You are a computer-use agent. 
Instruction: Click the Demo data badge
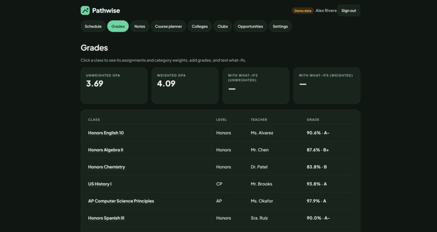[x=303, y=11]
